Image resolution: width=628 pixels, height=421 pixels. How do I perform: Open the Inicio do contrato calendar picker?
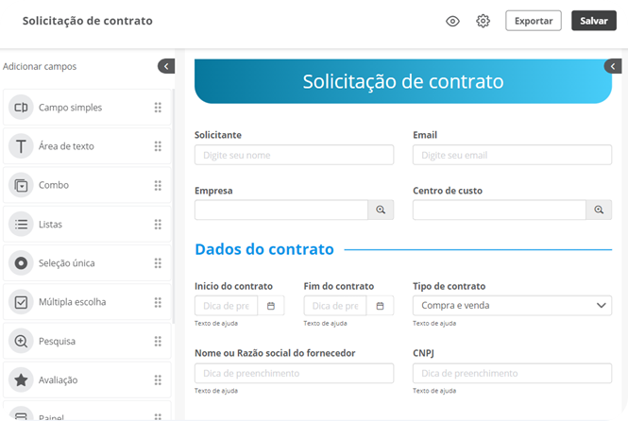(x=271, y=306)
